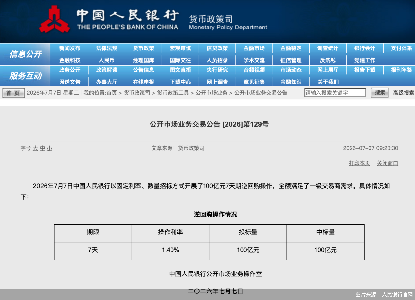This screenshot has height=300, width=415.
Task: Select 人民币 in the menu
Action: click(x=106, y=60)
